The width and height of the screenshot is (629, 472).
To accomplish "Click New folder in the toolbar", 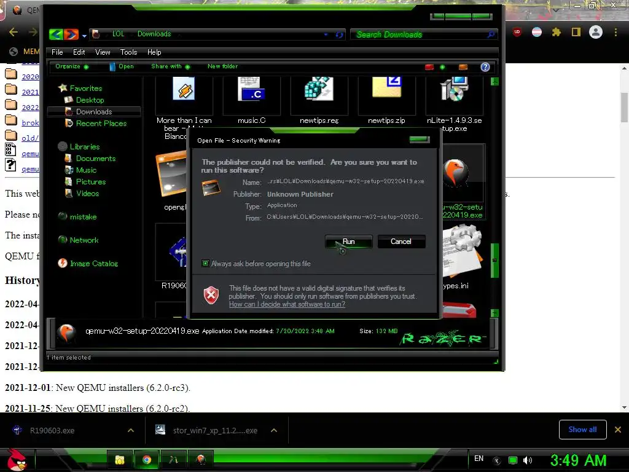I will (x=222, y=66).
